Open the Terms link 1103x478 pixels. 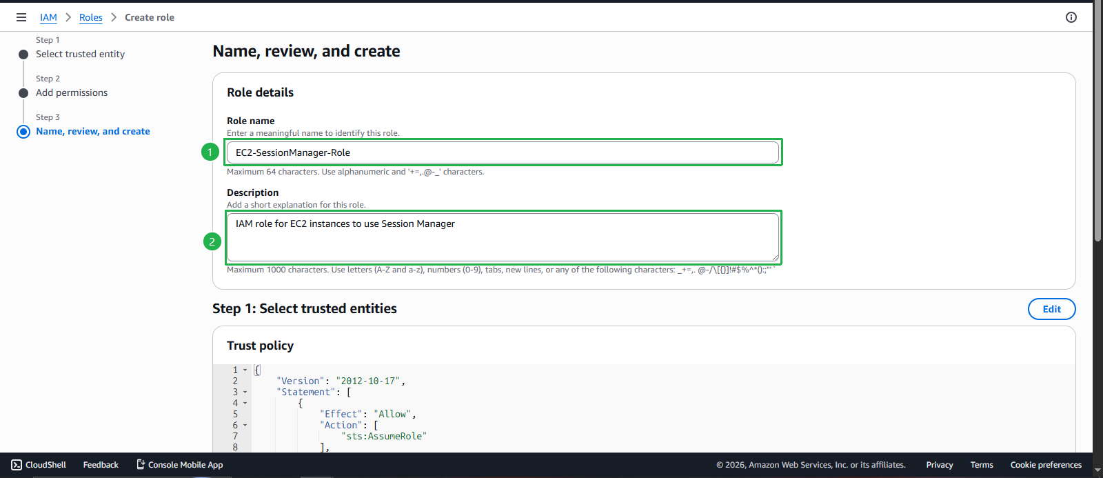click(x=982, y=465)
